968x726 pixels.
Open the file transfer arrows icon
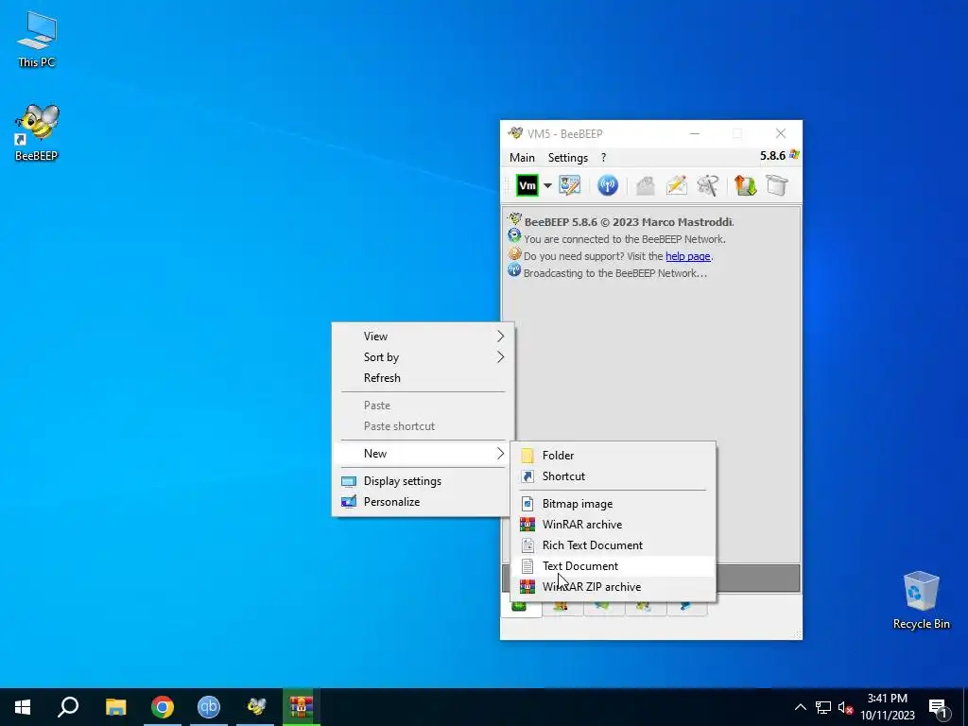click(746, 185)
